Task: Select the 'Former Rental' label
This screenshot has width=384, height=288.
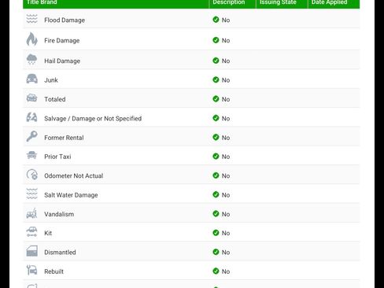Action: click(64, 138)
